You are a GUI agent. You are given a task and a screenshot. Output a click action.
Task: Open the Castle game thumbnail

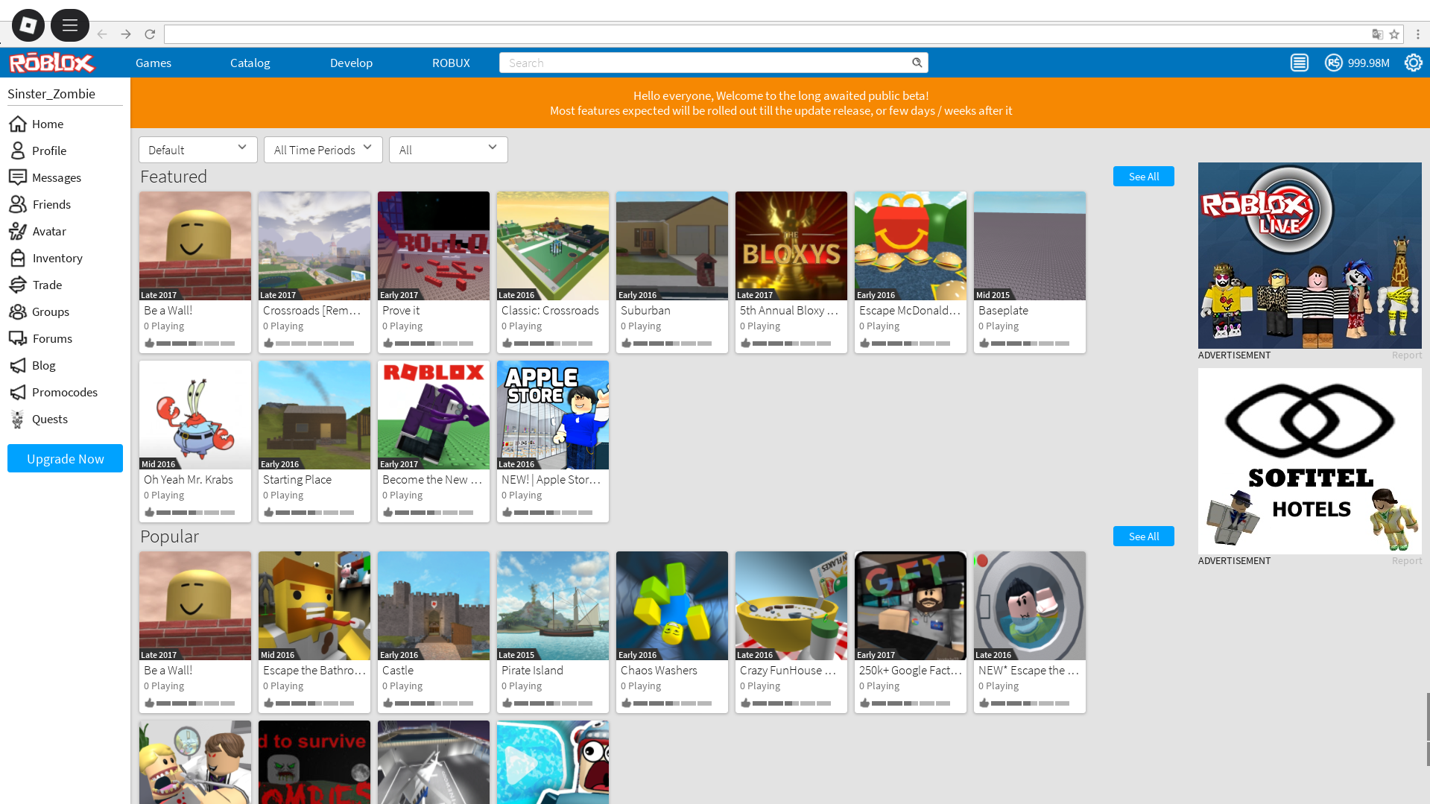tap(434, 606)
